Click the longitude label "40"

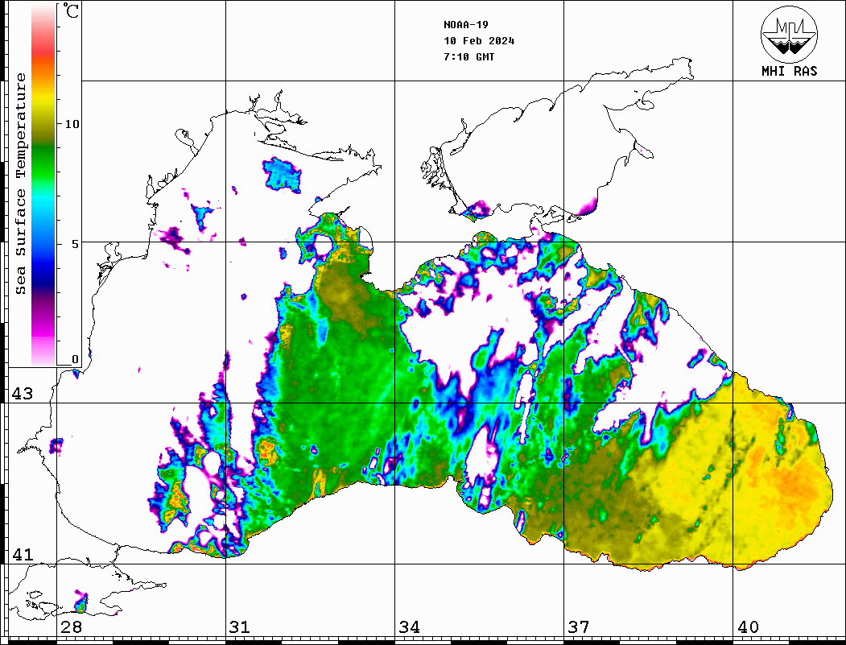[x=748, y=627]
